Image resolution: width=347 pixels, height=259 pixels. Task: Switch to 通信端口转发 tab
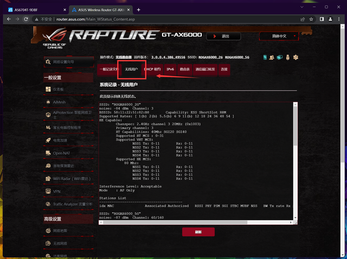click(x=205, y=69)
